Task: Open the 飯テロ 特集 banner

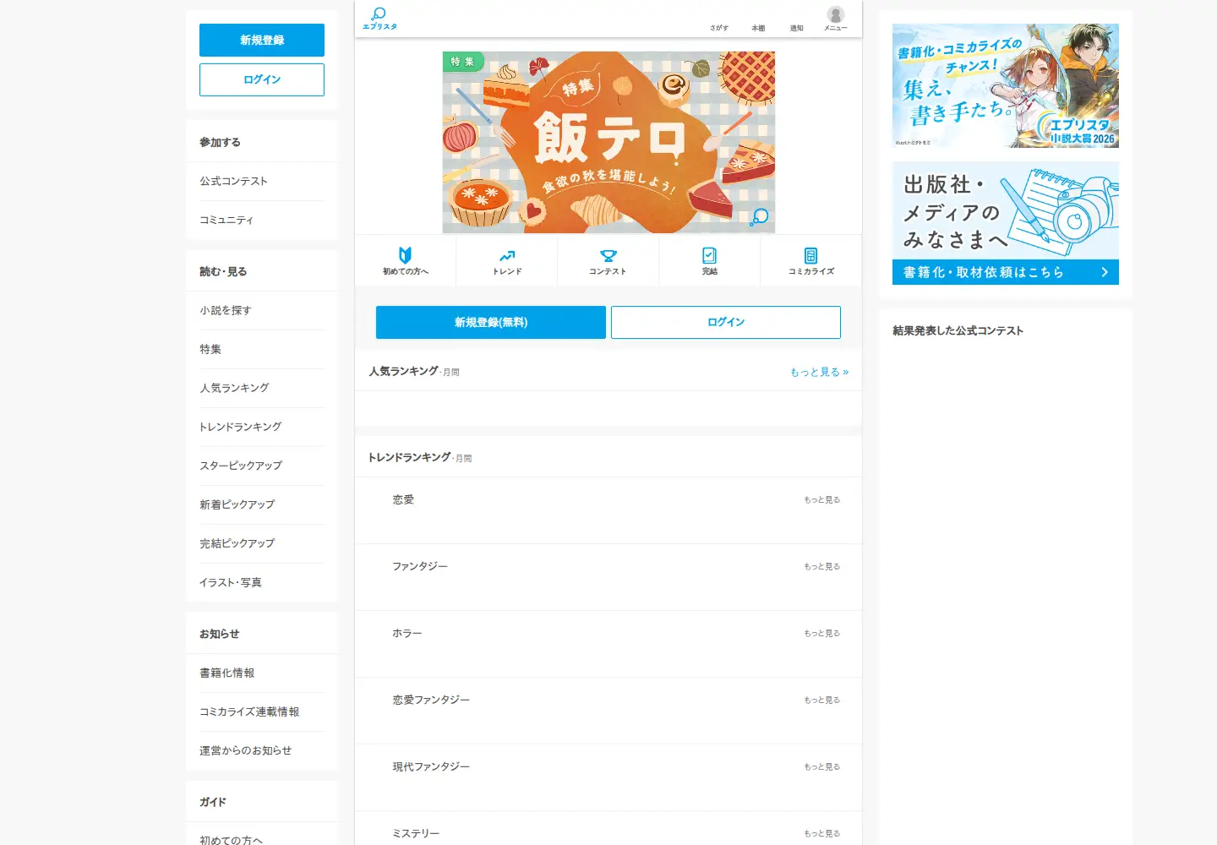Action: pyautogui.click(x=608, y=142)
